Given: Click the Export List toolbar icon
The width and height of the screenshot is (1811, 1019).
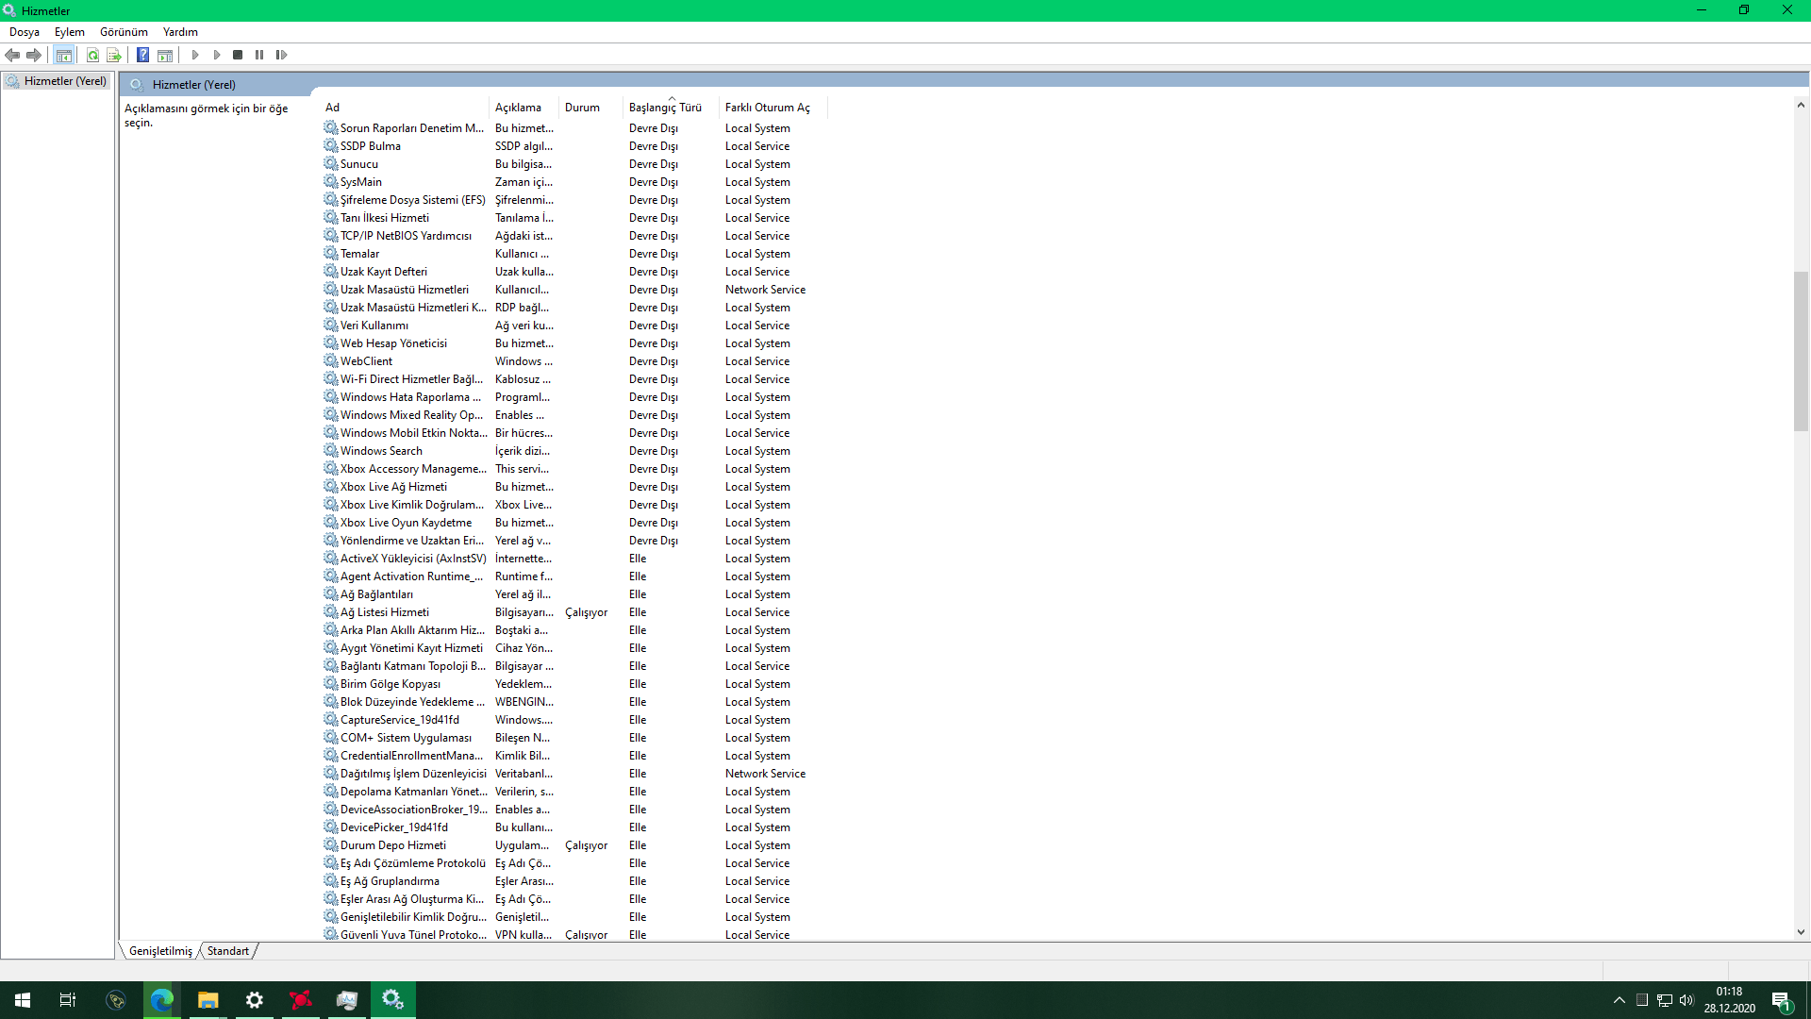Looking at the screenshot, I should pos(114,56).
